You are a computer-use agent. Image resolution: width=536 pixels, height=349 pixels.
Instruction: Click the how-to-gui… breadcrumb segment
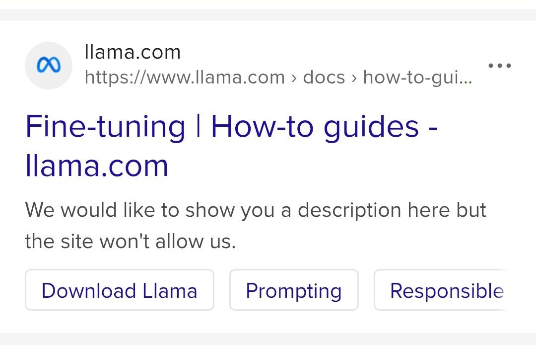(417, 78)
